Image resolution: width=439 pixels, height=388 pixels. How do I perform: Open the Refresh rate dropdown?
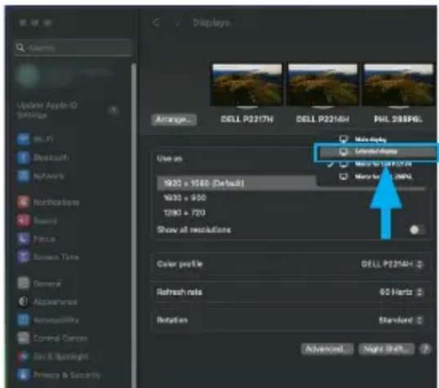tap(401, 292)
